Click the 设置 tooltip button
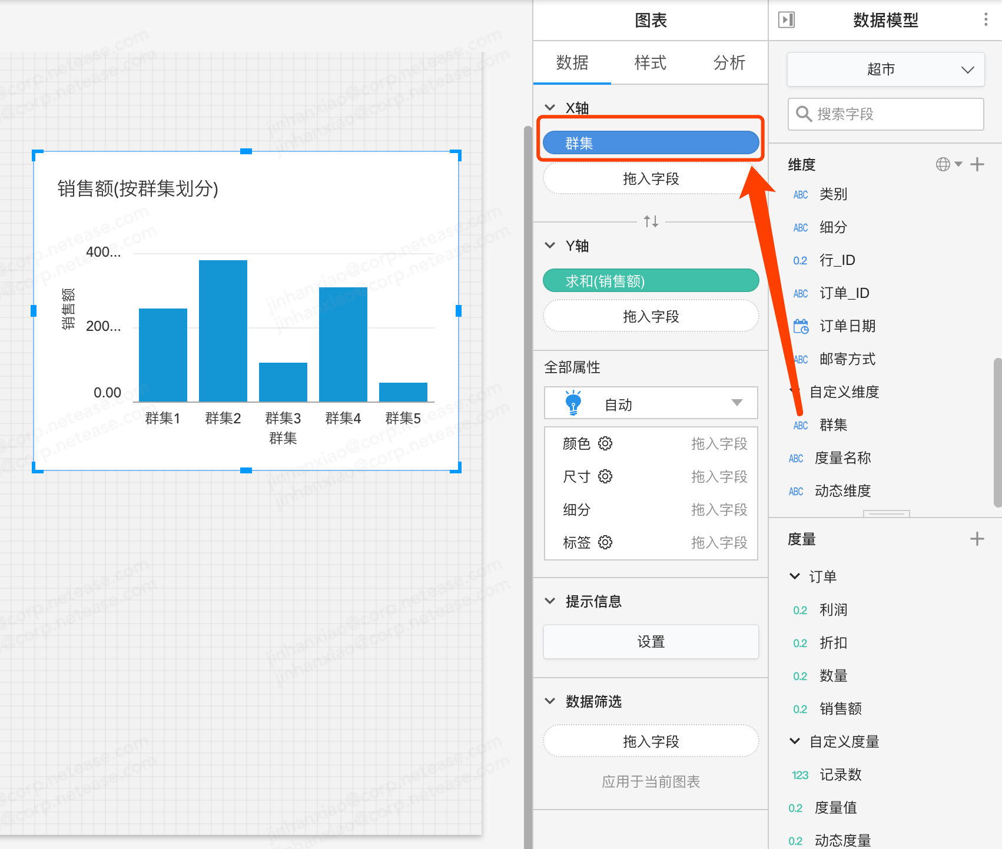The image size is (1002, 849). click(651, 642)
